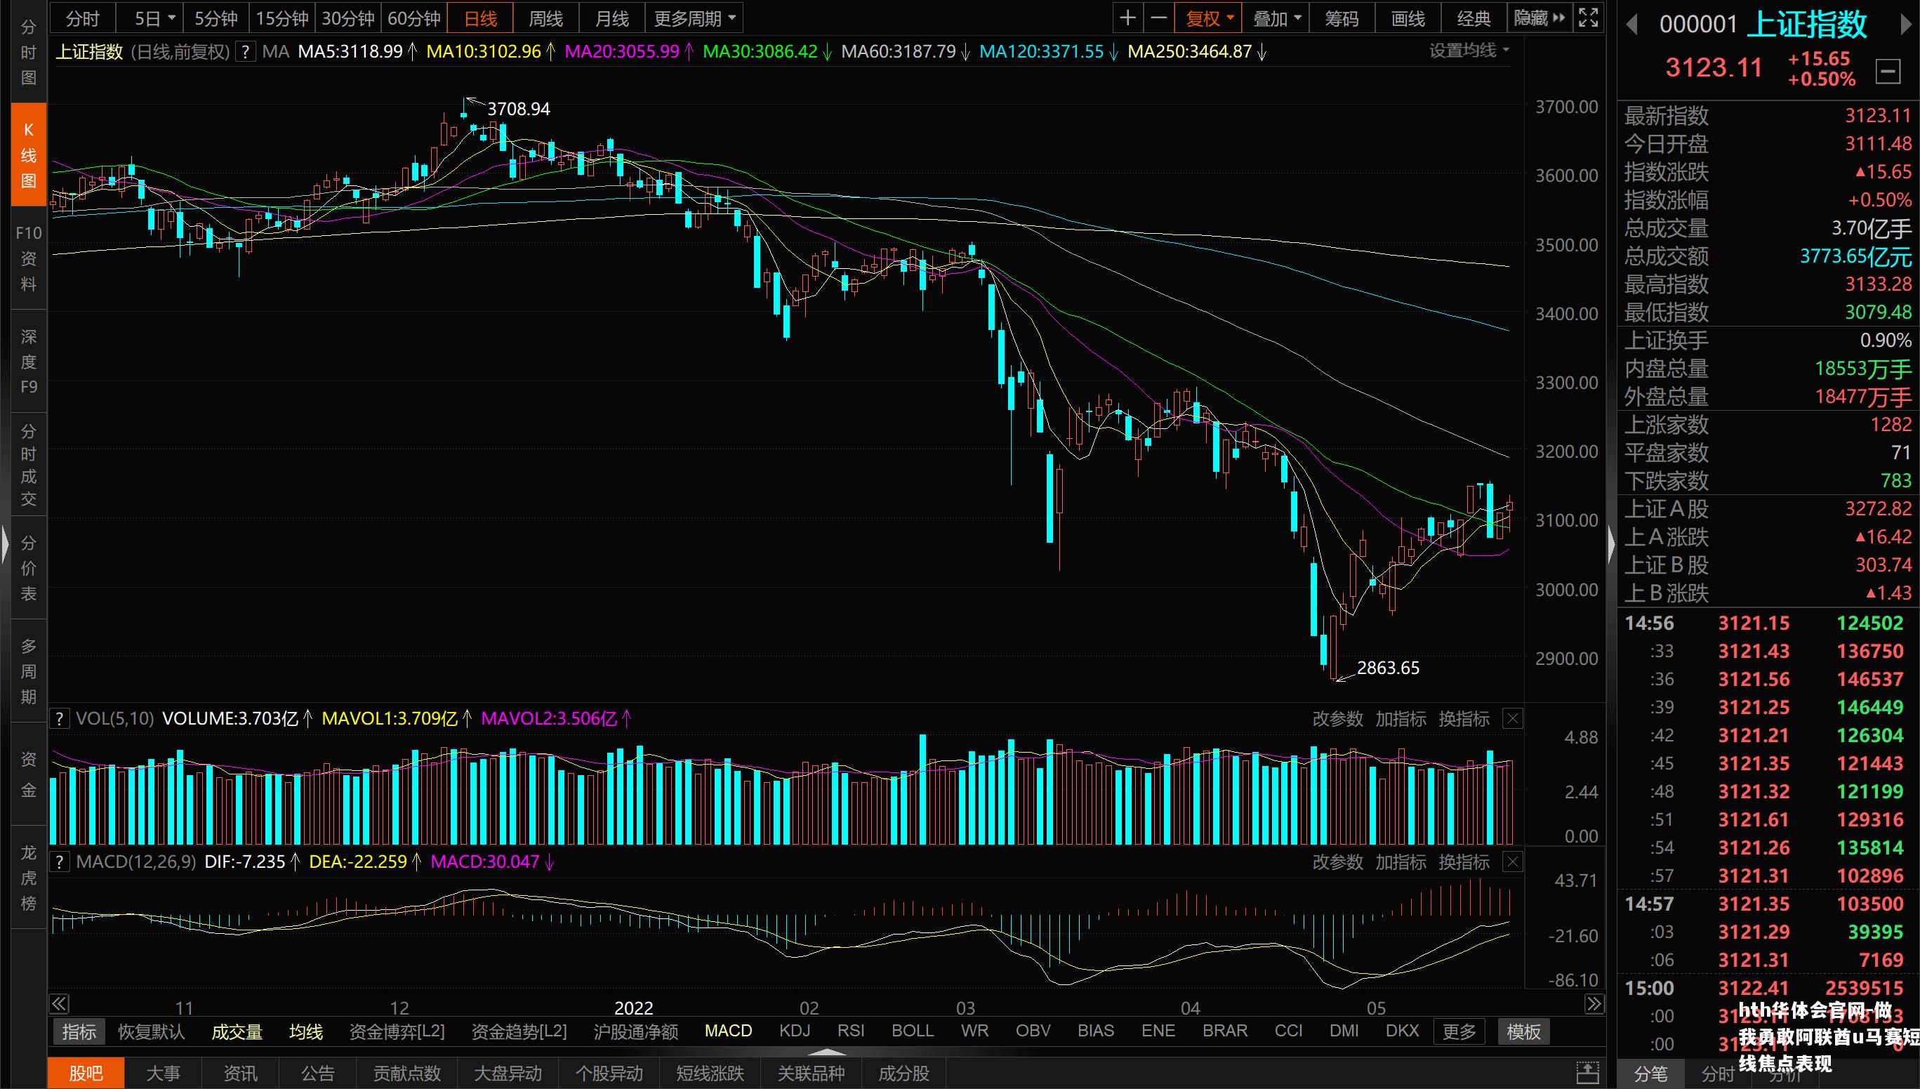1920x1089 pixels.
Task: Switch sub-indicator to DMI
Action: click(1344, 1031)
